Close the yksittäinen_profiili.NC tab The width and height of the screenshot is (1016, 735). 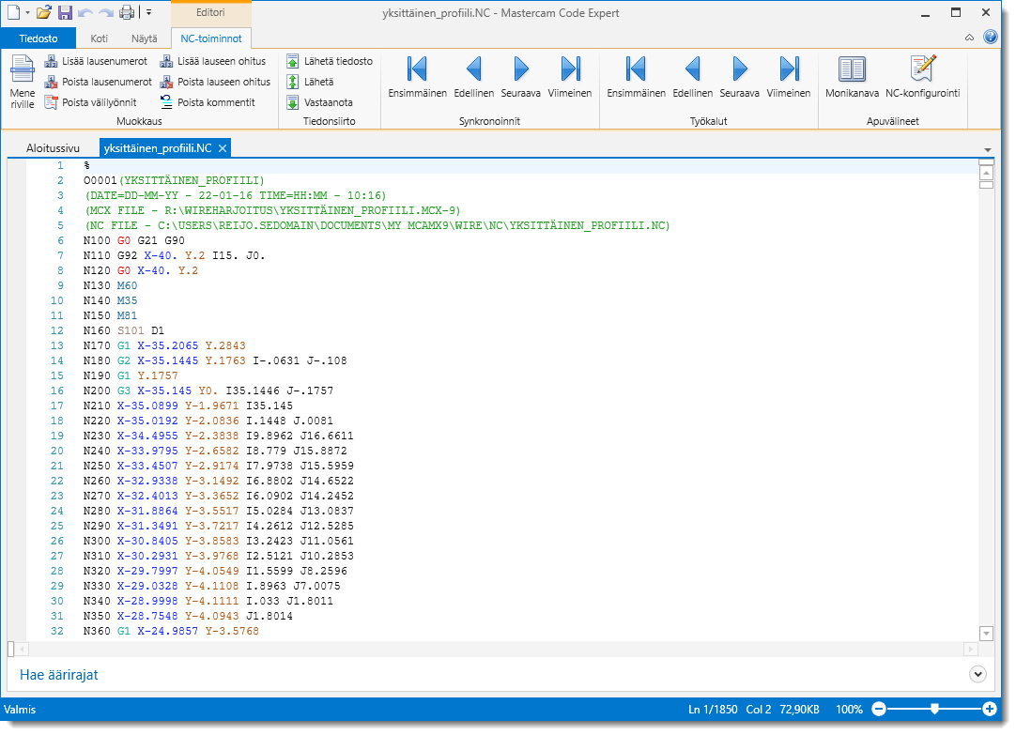point(223,148)
